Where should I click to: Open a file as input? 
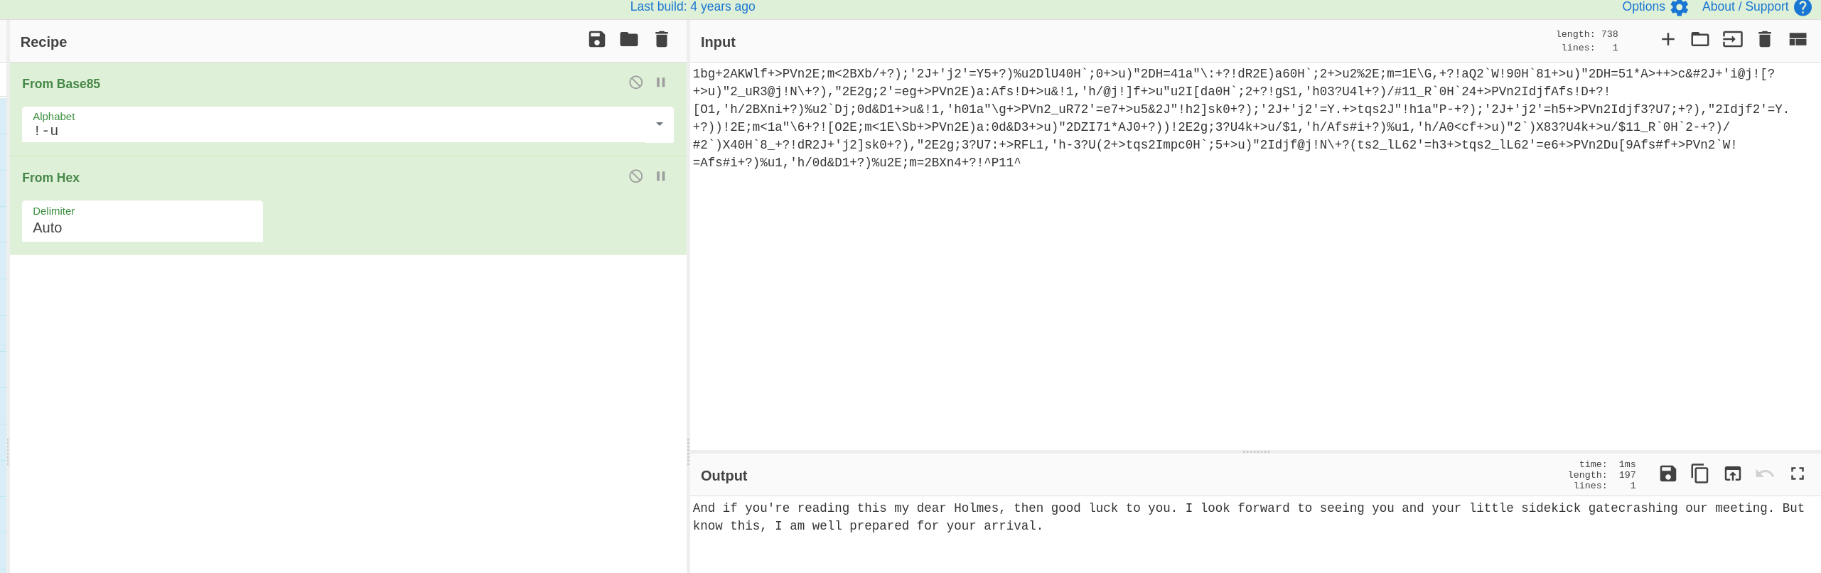click(x=1732, y=40)
